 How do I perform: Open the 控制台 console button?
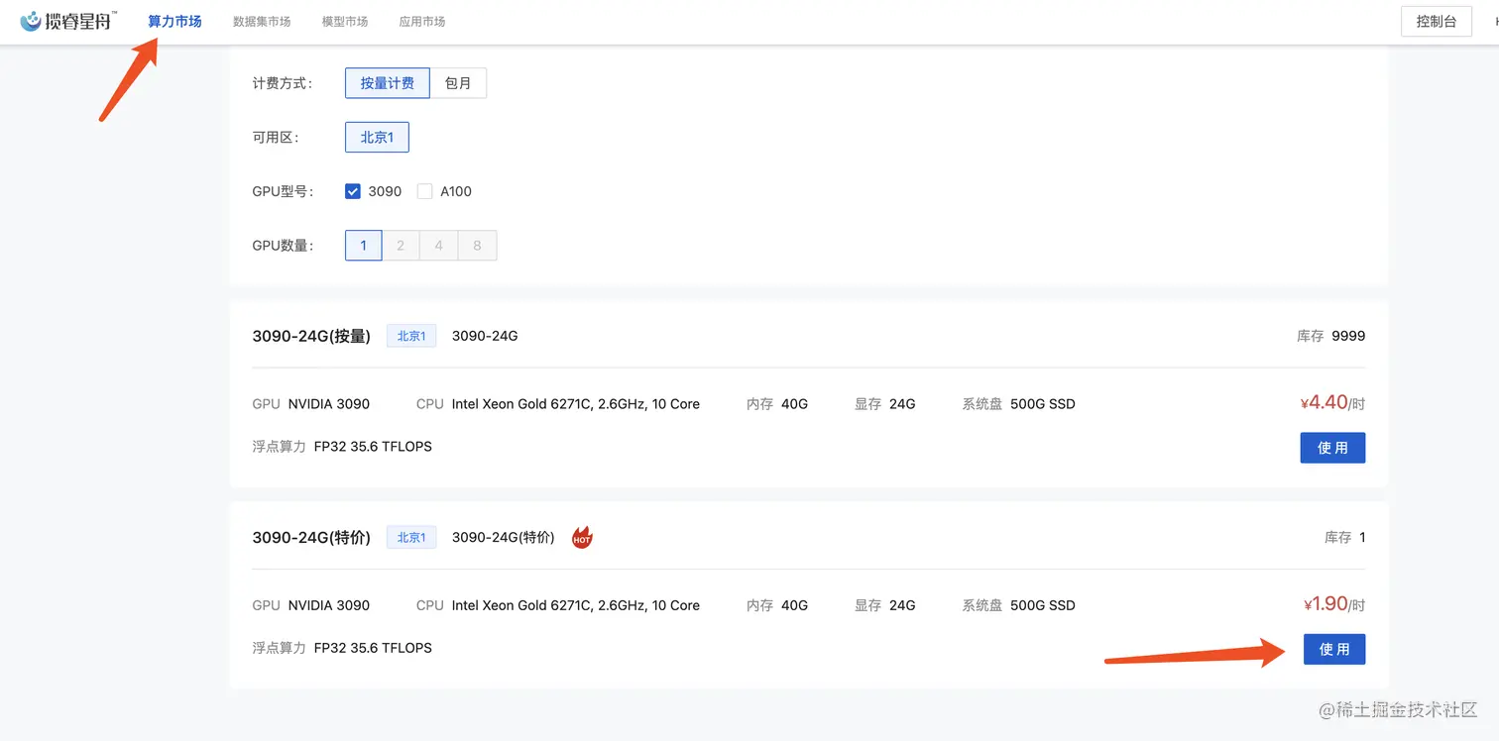[x=1436, y=21]
